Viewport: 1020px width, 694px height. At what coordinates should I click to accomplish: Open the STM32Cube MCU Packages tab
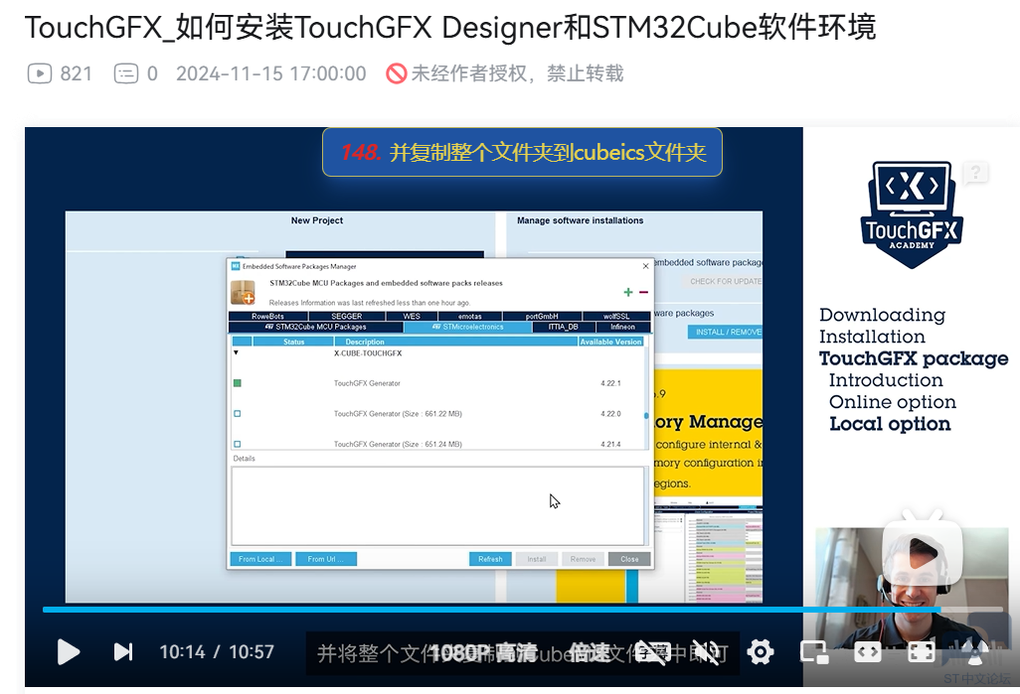pyautogui.click(x=316, y=327)
